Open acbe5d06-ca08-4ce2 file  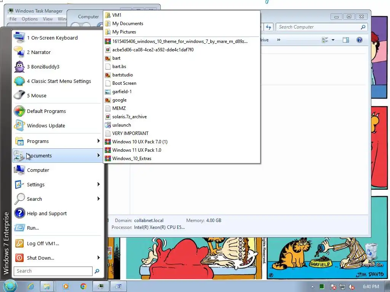point(182,50)
